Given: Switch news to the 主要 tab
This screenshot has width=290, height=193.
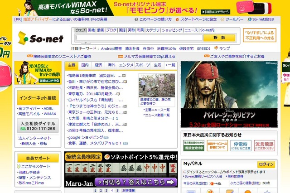Looking at the screenshot, I should tap(72, 65).
